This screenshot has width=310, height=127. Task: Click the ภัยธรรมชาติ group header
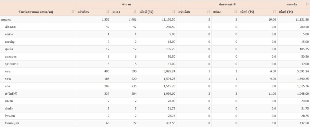(227, 4)
